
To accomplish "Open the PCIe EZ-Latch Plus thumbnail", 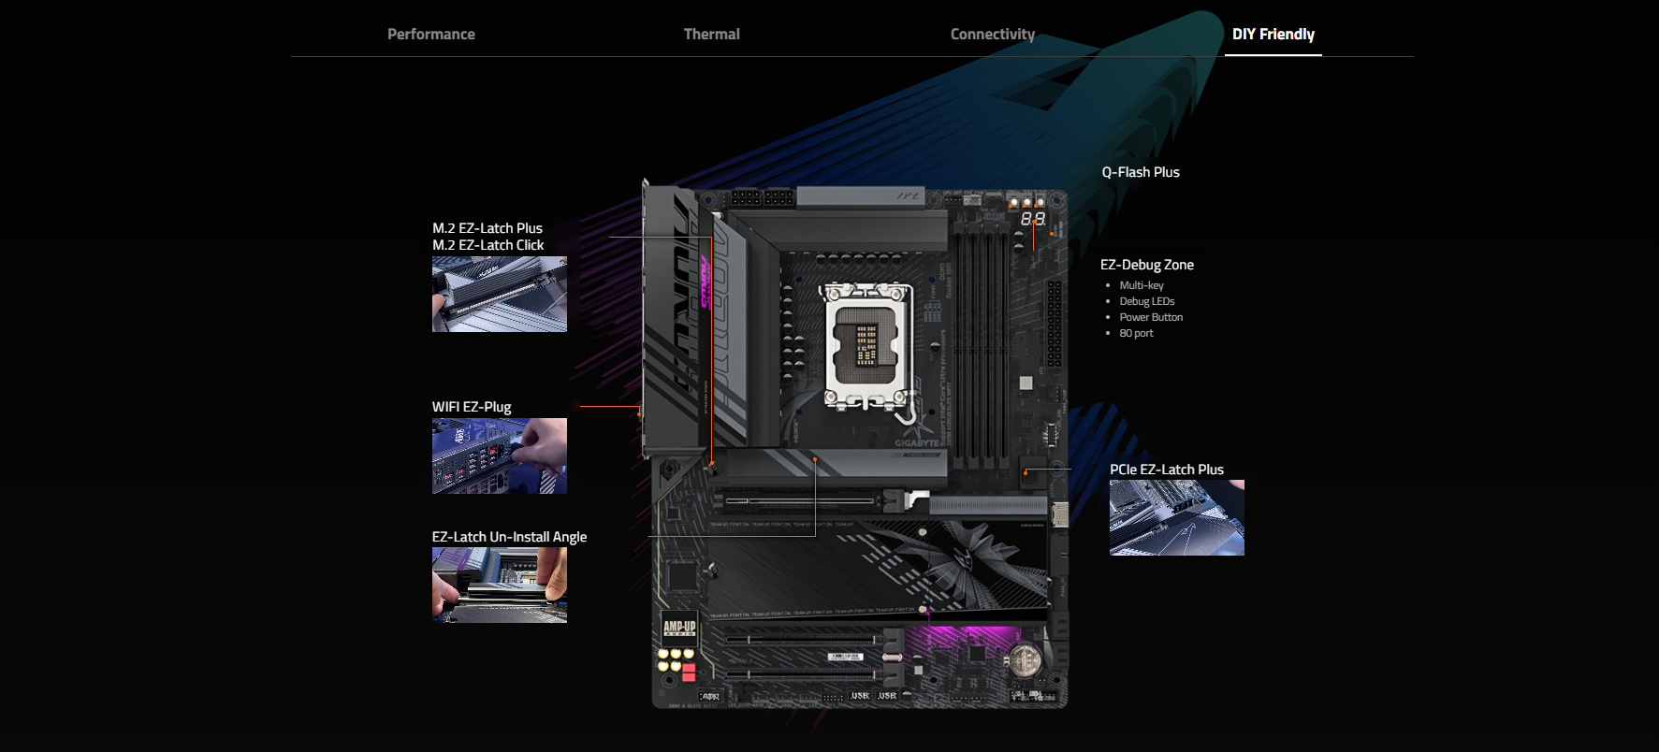I will (x=1177, y=518).
